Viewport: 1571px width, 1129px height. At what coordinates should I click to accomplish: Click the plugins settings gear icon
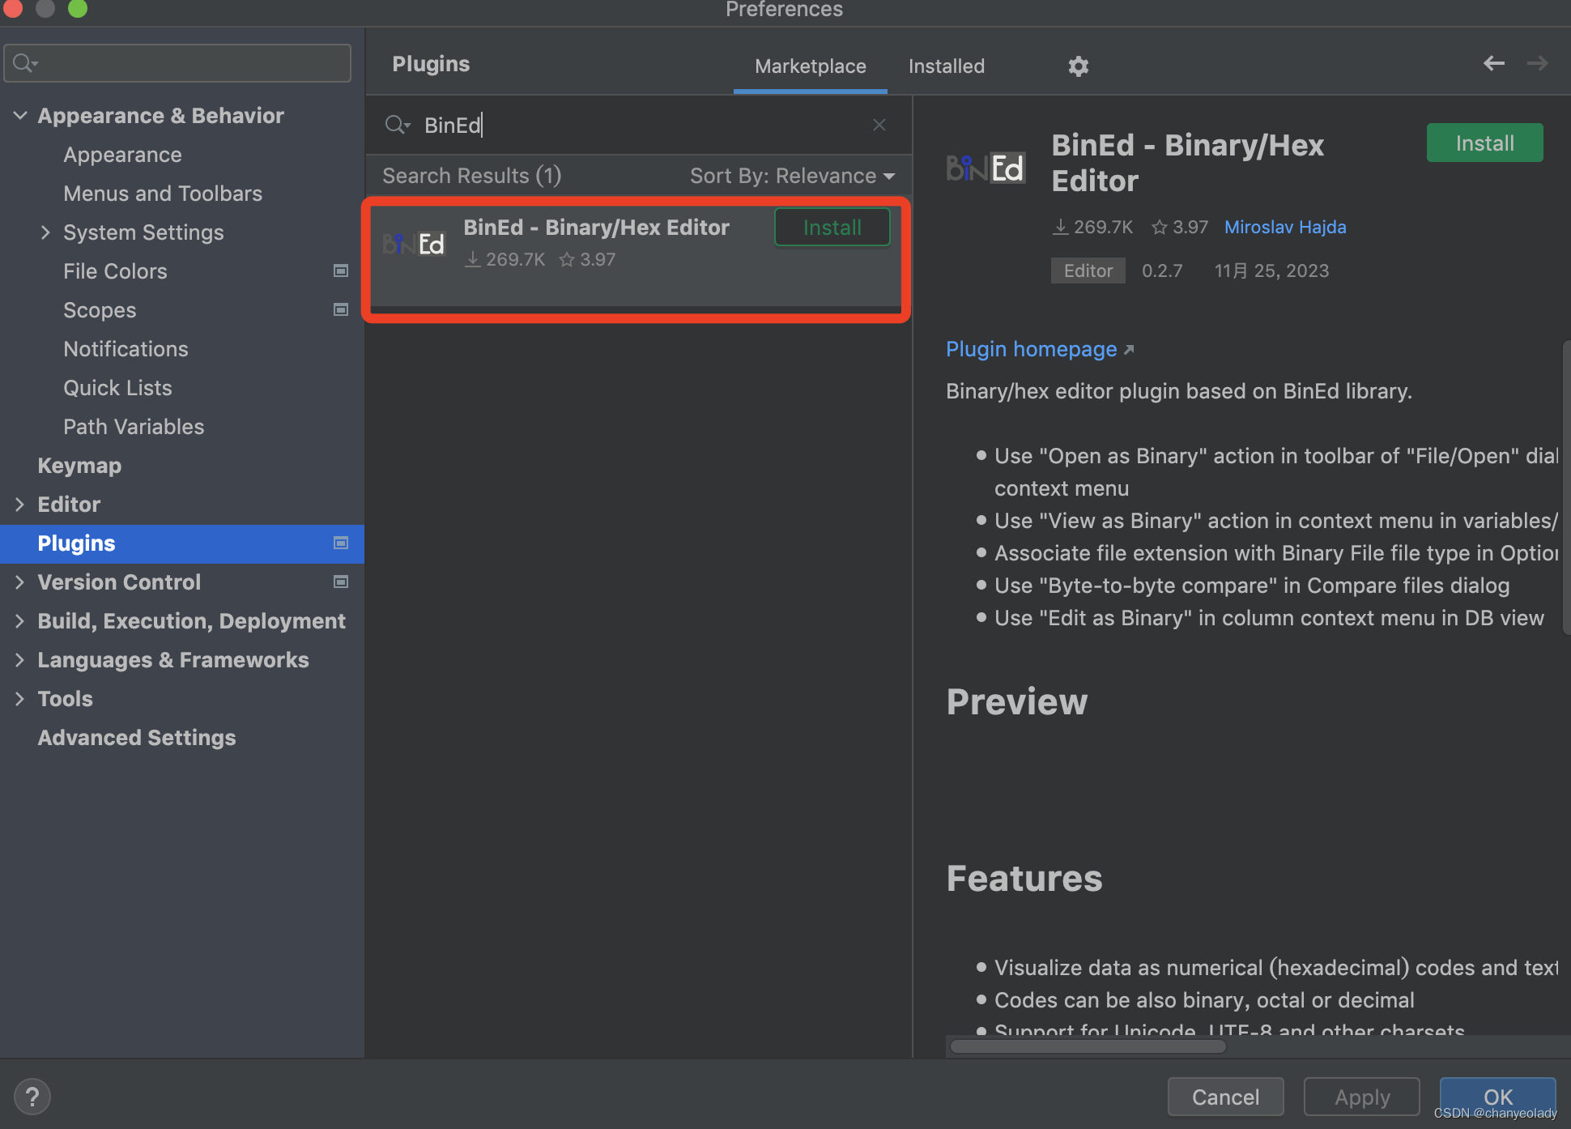(x=1078, y=66)
